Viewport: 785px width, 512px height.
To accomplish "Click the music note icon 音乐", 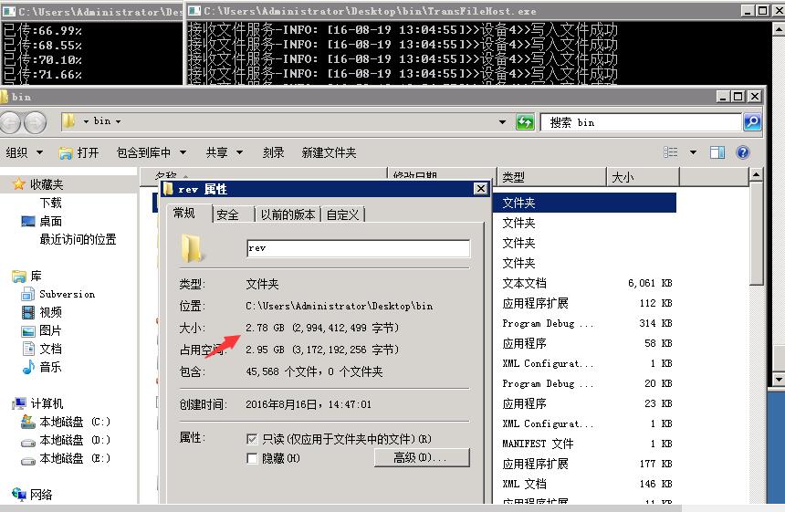I will [28, 367].
